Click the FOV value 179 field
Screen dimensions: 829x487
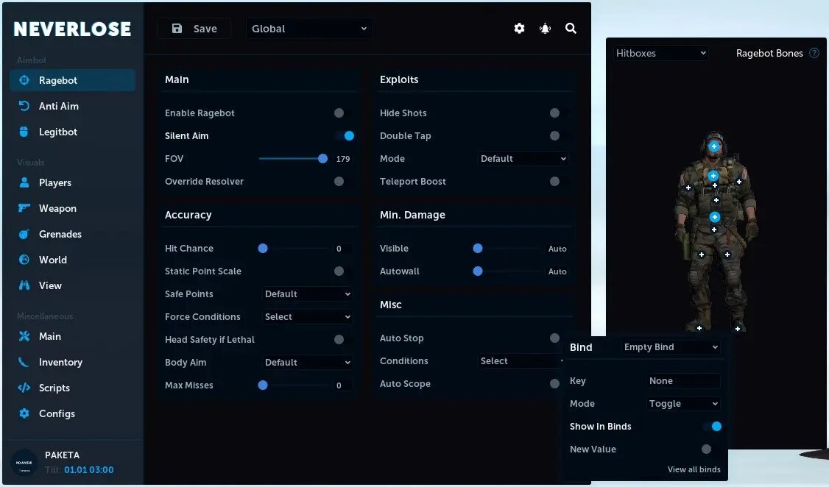tap(343, 158)
